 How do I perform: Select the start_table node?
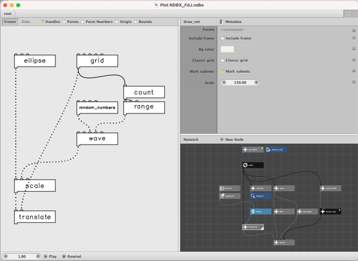(x=307, y=211)
